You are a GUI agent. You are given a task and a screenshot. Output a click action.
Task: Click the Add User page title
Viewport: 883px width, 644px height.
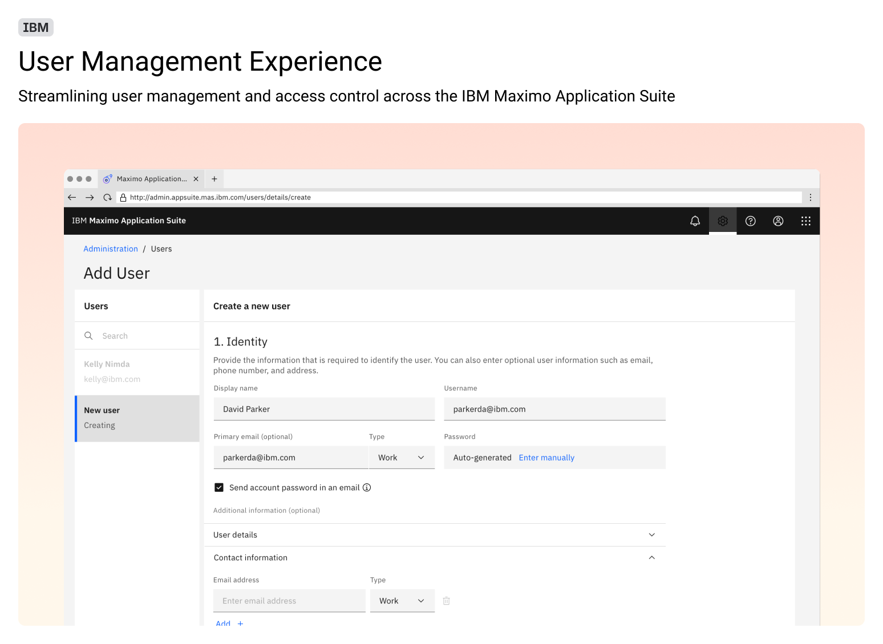point(116,274)
